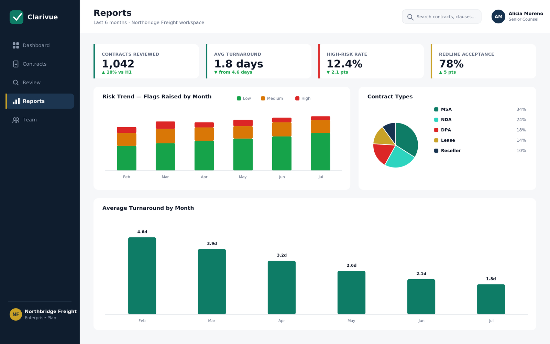Click the Reports bar-chart icon in sidebar

point(16,101)
